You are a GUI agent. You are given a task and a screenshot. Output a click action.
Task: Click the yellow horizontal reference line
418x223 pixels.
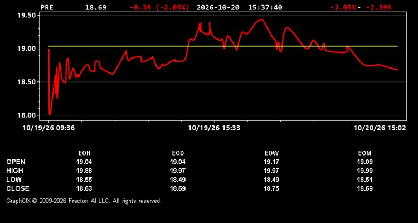point(223,46)
